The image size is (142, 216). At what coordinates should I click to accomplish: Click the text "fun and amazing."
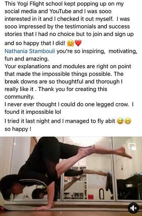pos(27,59)
